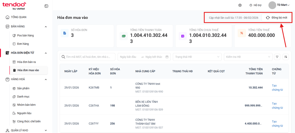The height and width of the screenshot is (133, 295).
Task: Click the Hóa đơn bán ra icon
Action: click(14, 62)
